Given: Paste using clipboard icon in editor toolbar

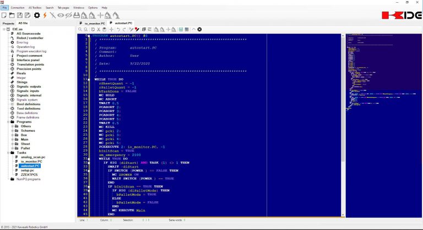Looking at the screenshot, I should click(105, 29).
